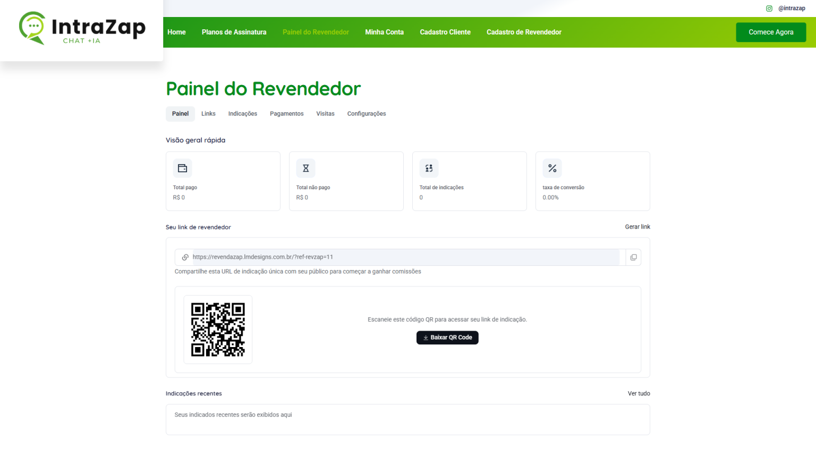This screenshot has height=464, width=816.
Task: Go to Home in the navigation bar
Action: tap(176, 32)
